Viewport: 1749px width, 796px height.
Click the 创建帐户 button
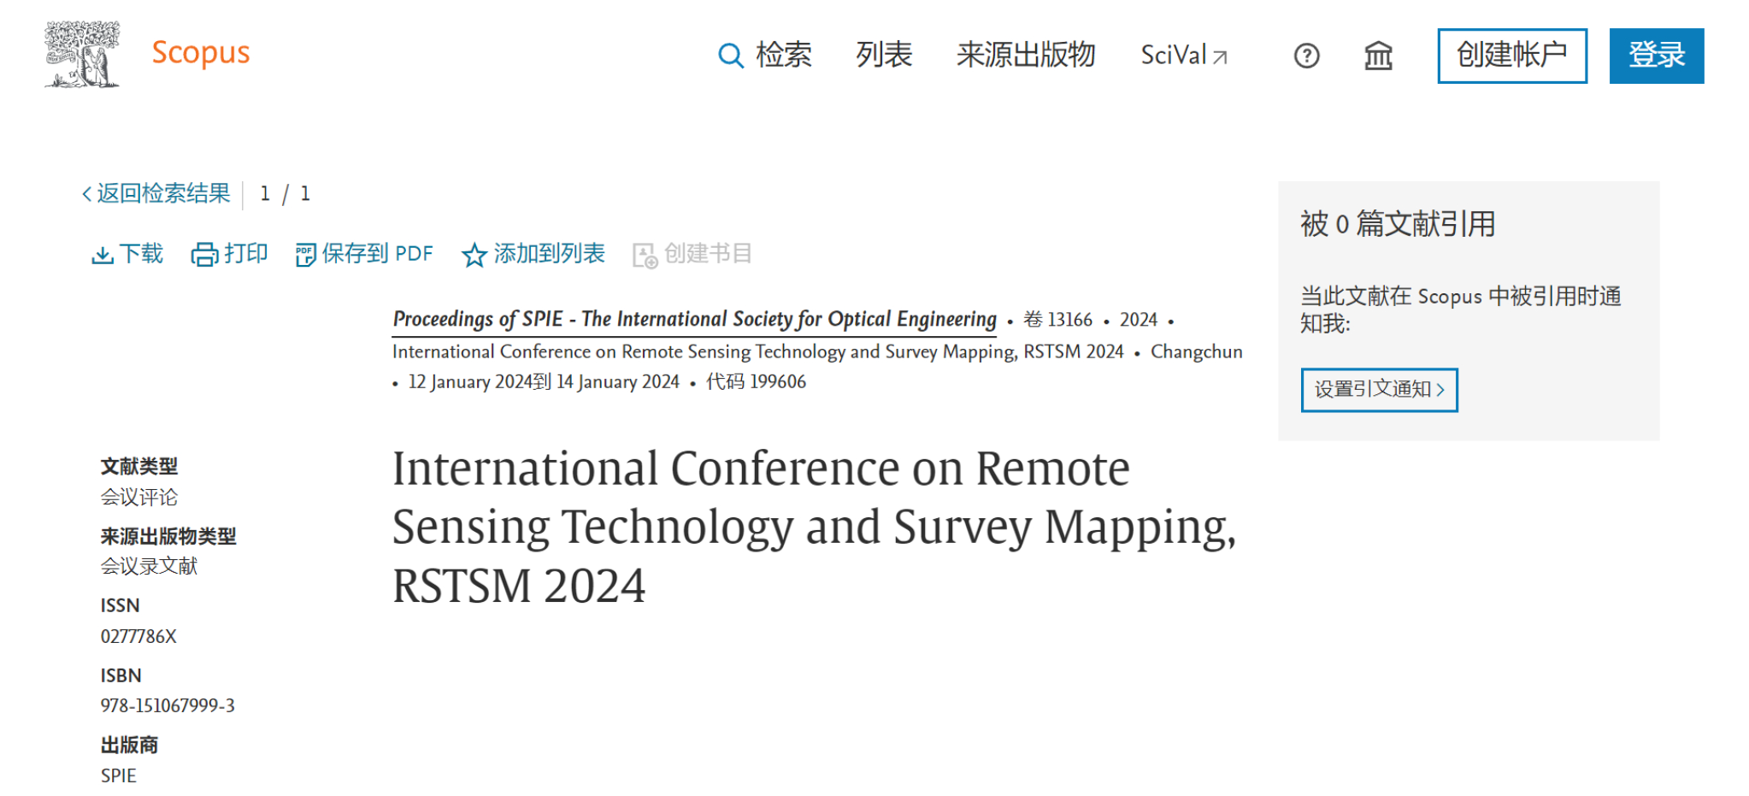click(x=1511, y=56)
